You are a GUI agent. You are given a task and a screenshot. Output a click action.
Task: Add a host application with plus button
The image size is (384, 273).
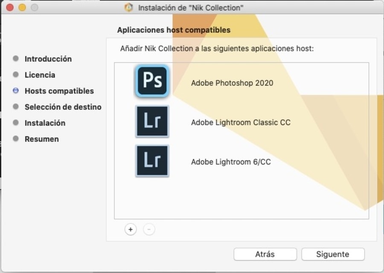click(x=131, y=229)
